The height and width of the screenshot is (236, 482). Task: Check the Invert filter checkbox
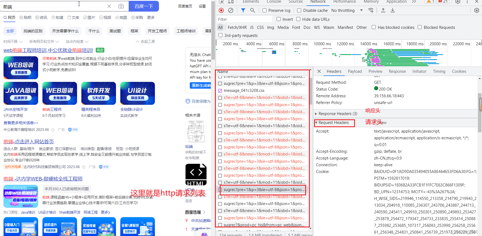[x=278, y=19]
